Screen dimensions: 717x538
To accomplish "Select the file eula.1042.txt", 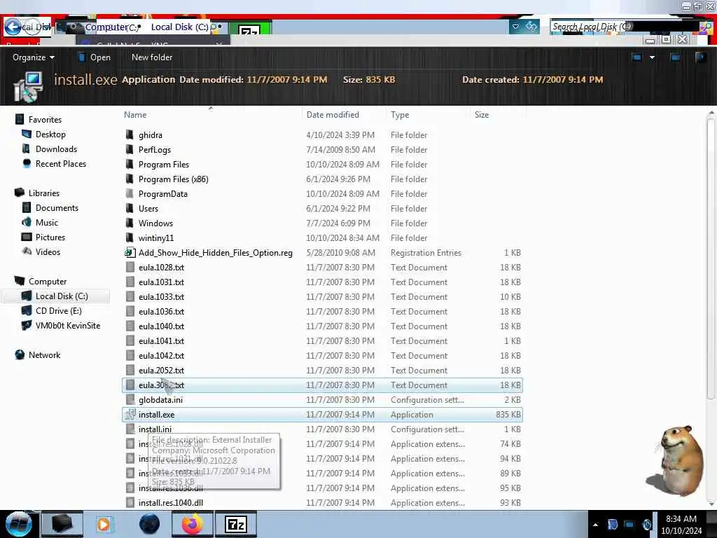I will (162, 355).
